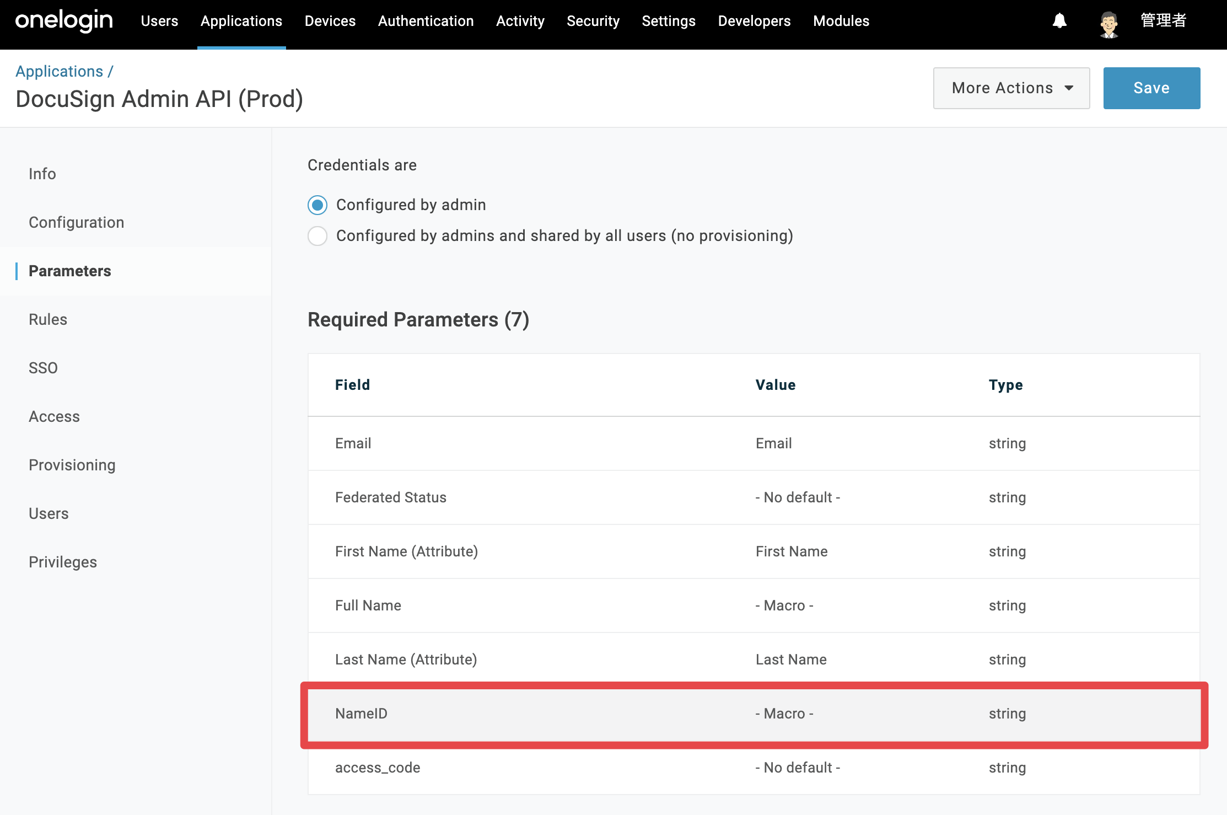Viewport: 1227px width, 815px height.
Task: Switch to the Users sidebar tab
Action: 49,514
